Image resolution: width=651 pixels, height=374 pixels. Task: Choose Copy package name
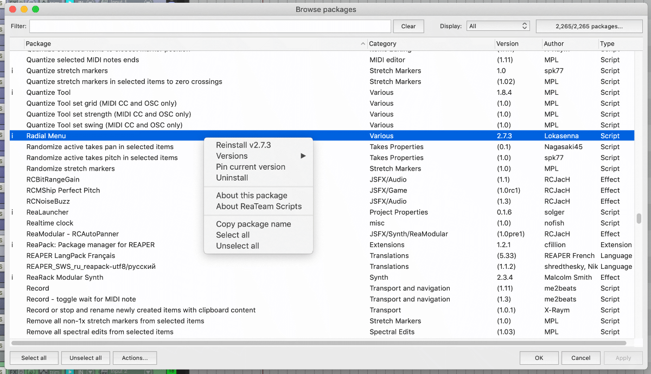(253, 224)
